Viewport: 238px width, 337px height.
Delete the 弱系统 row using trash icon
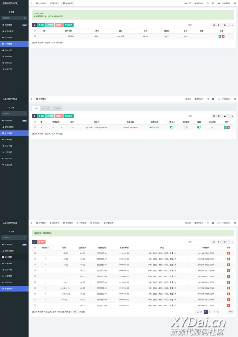click(x=223, y=36)
